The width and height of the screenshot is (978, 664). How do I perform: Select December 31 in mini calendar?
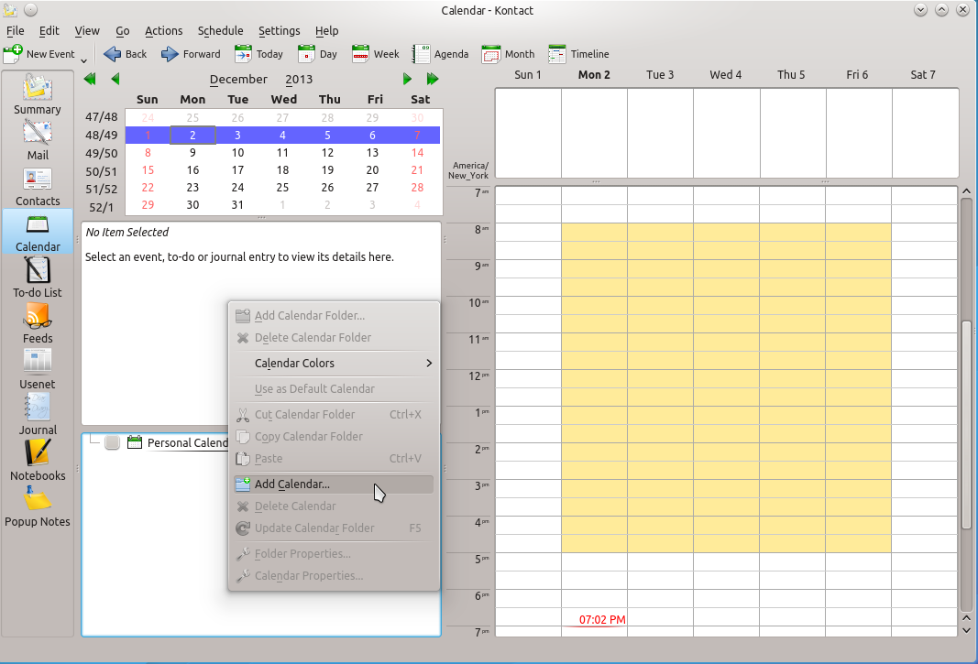237,205
